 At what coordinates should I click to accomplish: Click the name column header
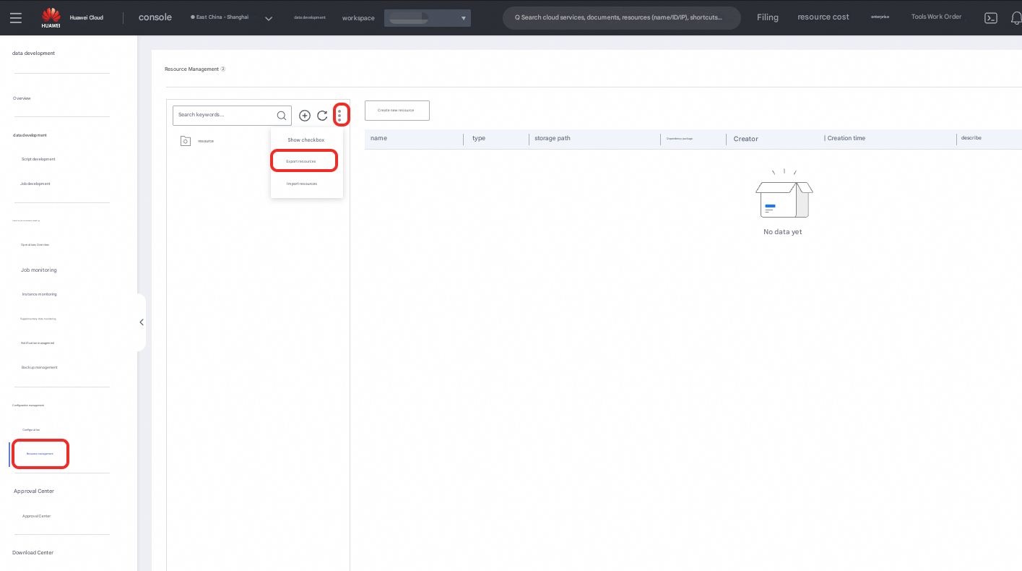point(378,138)
